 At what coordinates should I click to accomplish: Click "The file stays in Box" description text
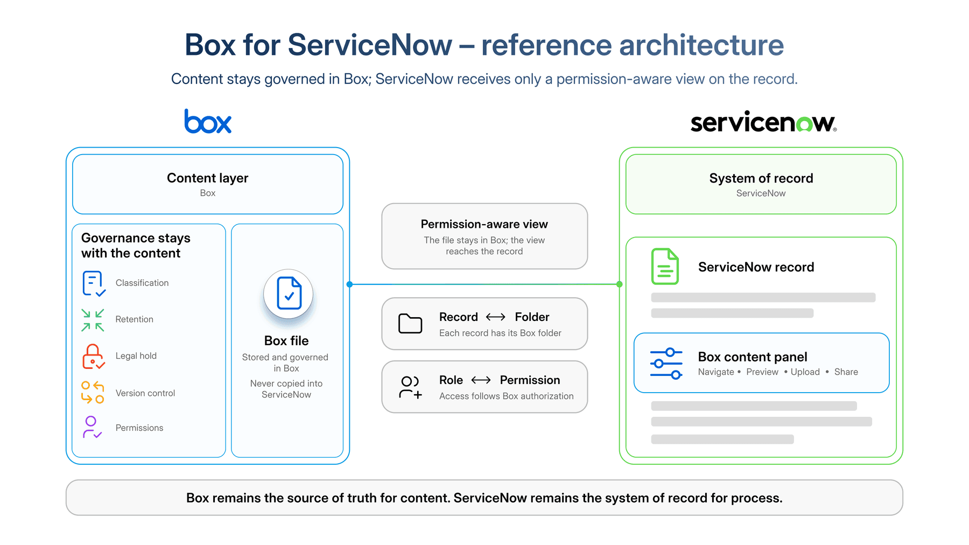[x=484, y=246]
